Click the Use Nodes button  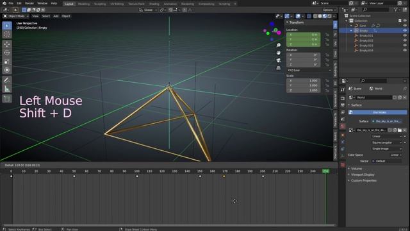(x=377, y=112)
